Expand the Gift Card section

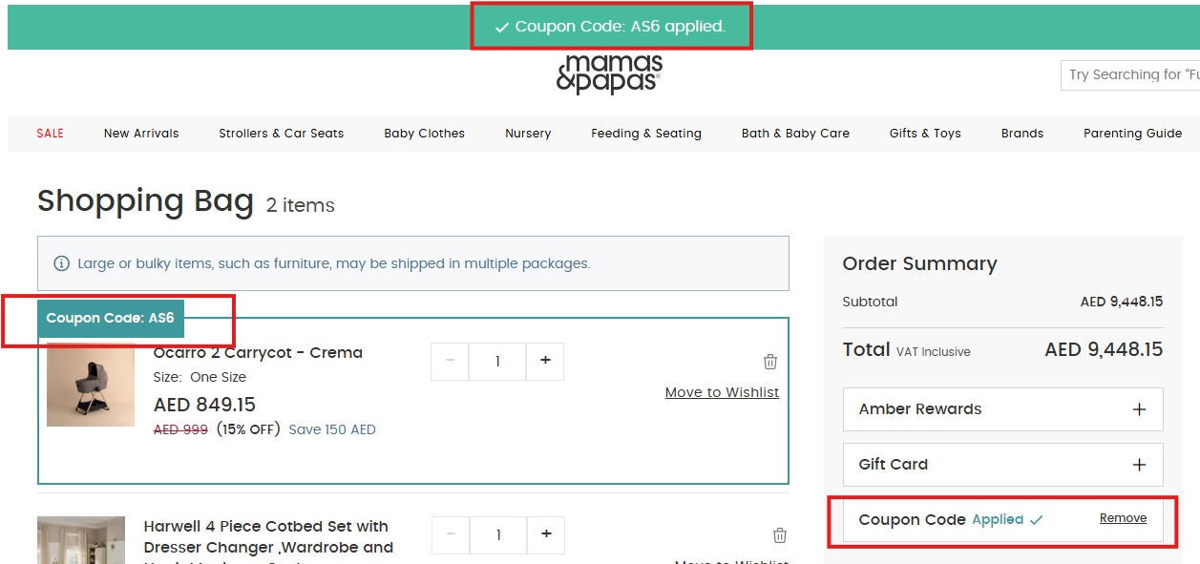point(1003,465)
